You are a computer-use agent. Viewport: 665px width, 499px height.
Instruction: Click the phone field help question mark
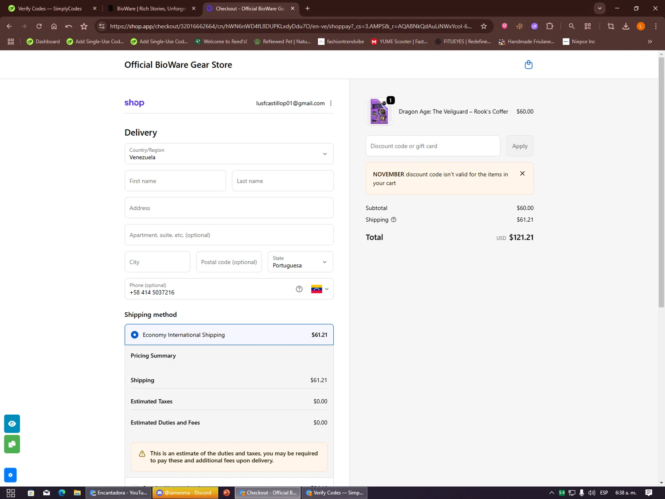point(299,289)
